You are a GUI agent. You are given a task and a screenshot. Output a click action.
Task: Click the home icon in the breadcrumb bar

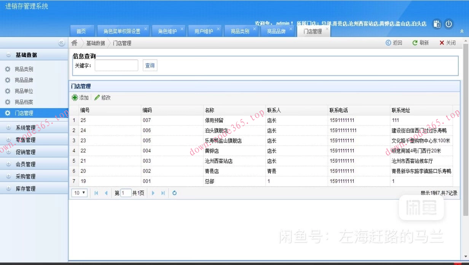pyautogui.click(x=74, y=43)
